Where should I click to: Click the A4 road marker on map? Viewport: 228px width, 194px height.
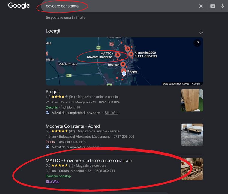pos(99,47)
